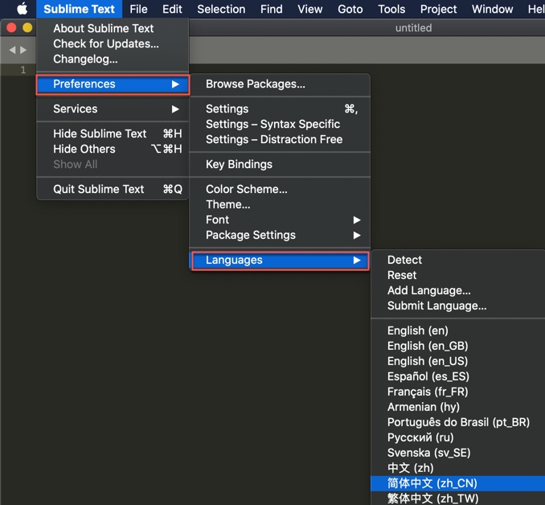This screenshot has height=505, width=545.
Task: Choose Theme…
Action: (x=280, y=204)
